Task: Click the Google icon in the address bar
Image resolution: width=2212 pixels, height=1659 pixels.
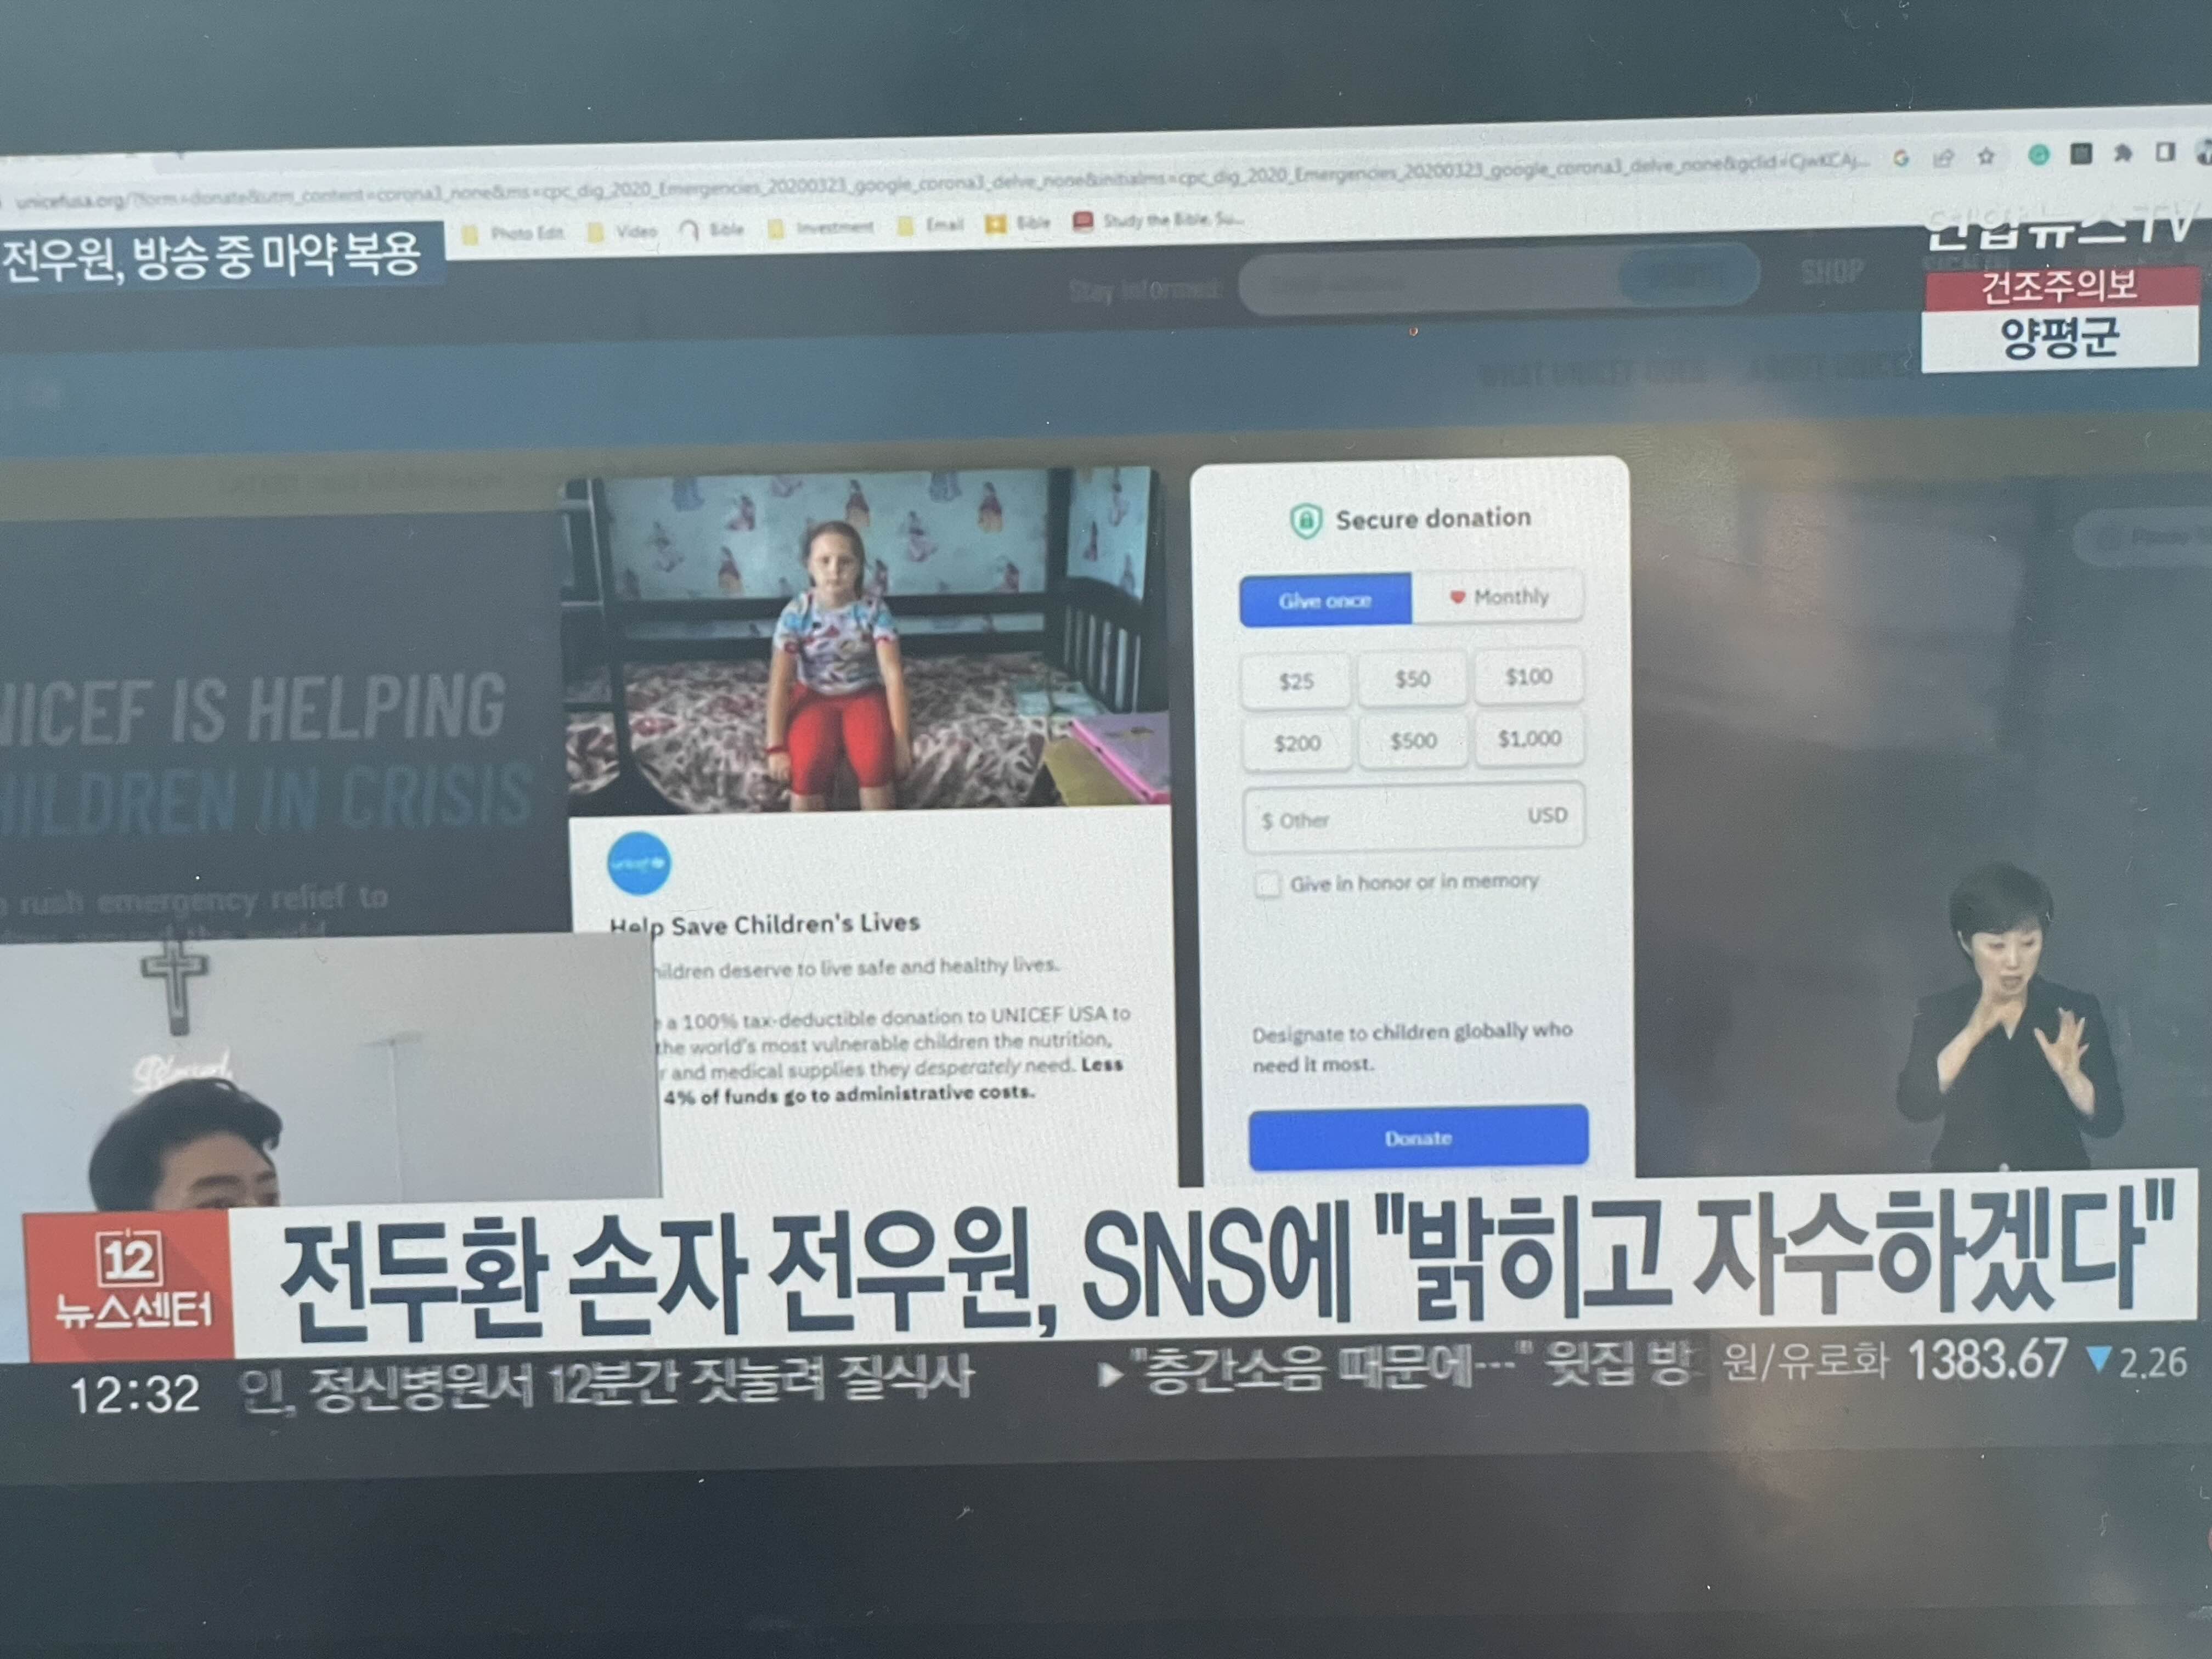Action: tap(1901, 159)
